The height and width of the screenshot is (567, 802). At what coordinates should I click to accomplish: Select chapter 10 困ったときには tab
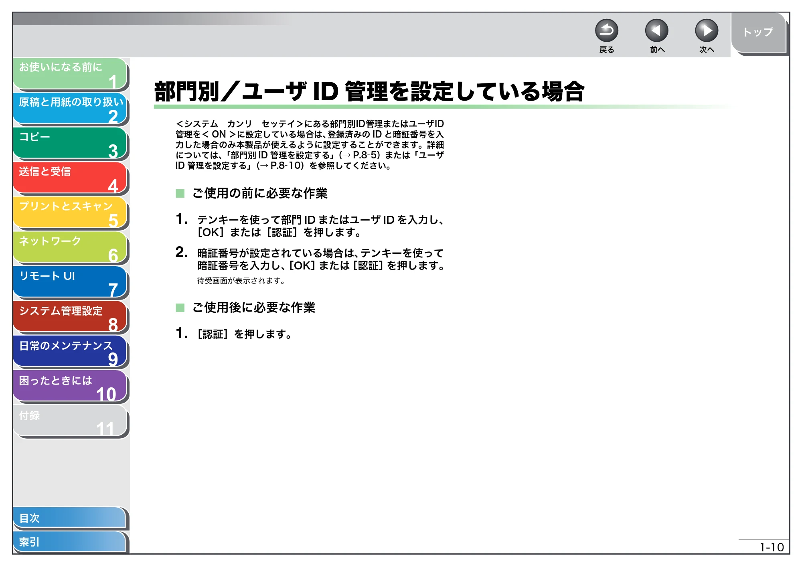click(70, 387)
